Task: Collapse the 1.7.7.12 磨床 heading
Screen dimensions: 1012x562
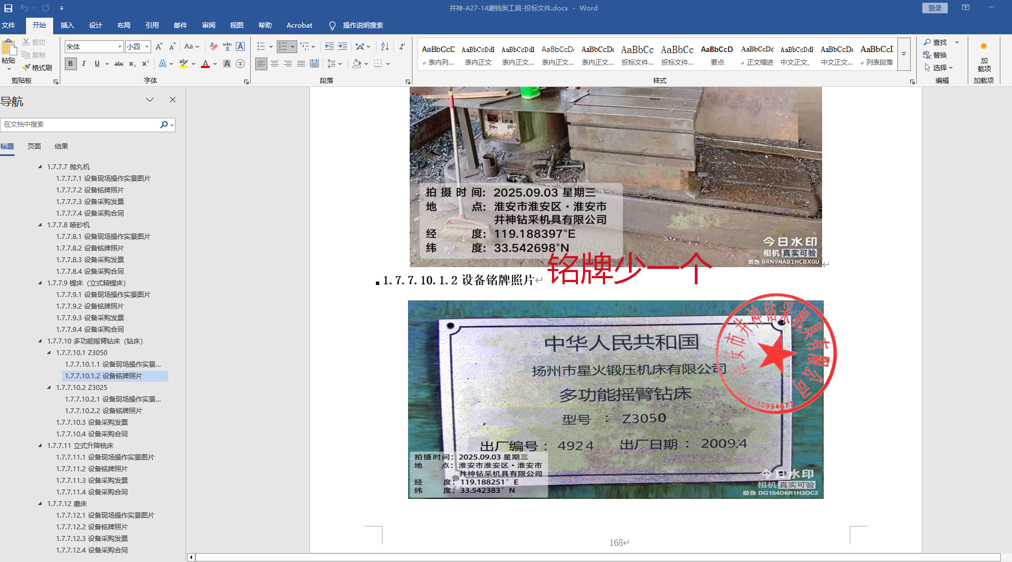Action: [x=40, y=503]
